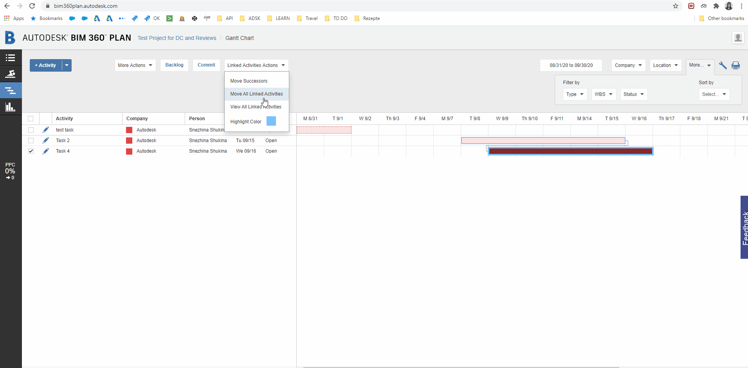
Task: Open the date range 08/31/20 to 09/30/20
Action: tap(571, 65)
